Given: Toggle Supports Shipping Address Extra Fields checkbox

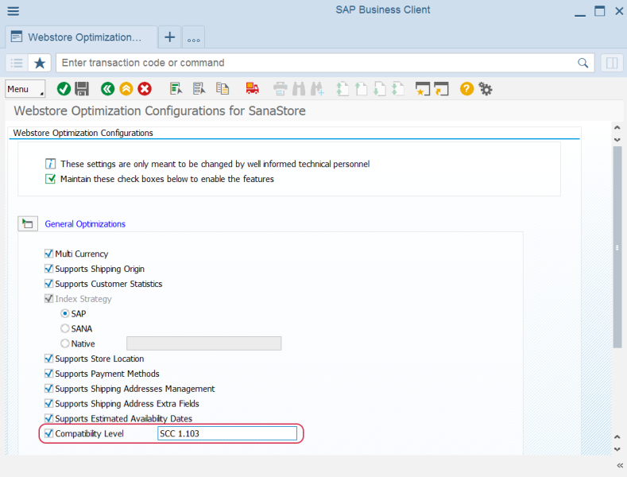Looking at the screenshot, I should 48,403.
